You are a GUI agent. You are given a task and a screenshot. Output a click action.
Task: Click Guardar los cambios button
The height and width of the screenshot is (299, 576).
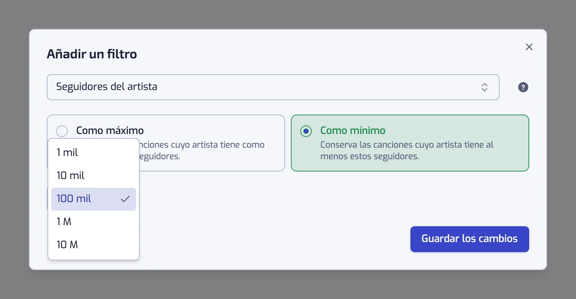(469, 239)
